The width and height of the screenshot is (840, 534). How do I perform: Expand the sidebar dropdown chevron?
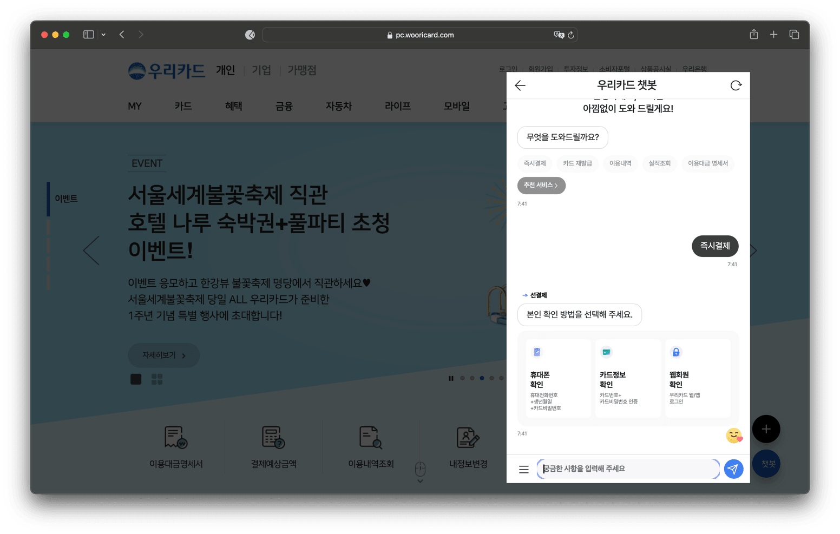(103, 35)
